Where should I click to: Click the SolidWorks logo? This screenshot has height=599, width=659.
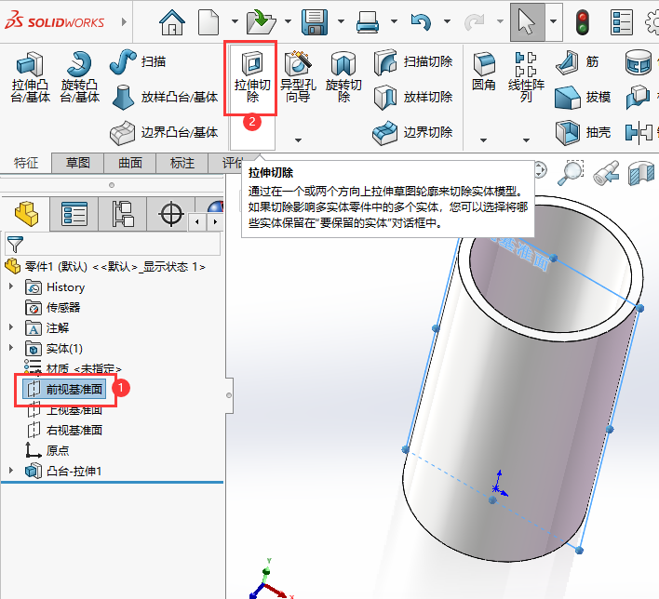(54, 21)
